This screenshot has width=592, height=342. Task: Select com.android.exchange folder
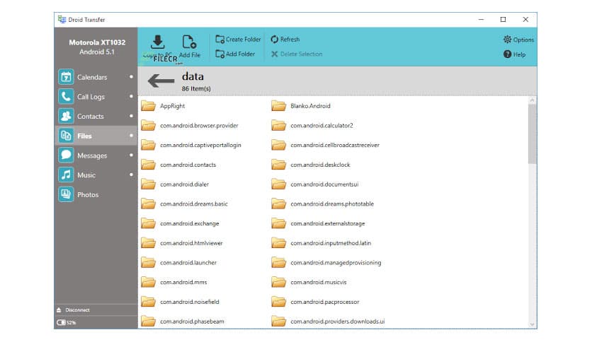(180, 223)
